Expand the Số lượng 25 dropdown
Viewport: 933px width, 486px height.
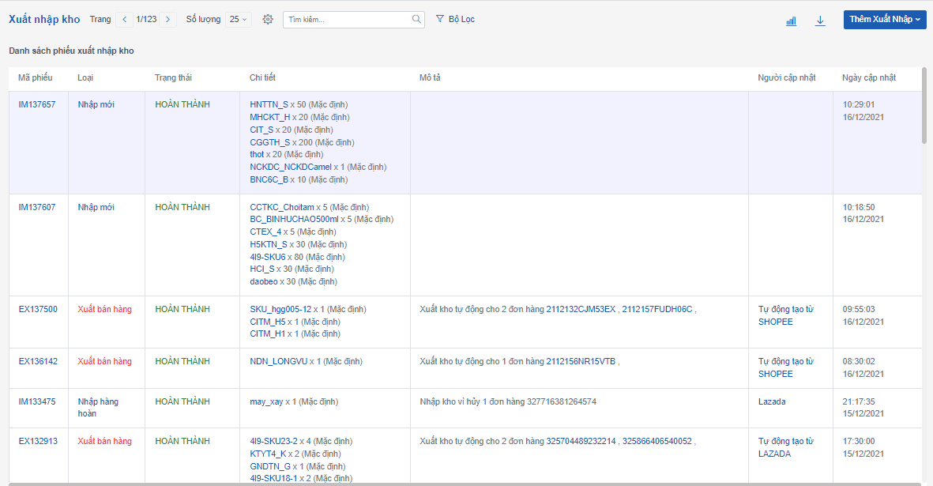238,19
